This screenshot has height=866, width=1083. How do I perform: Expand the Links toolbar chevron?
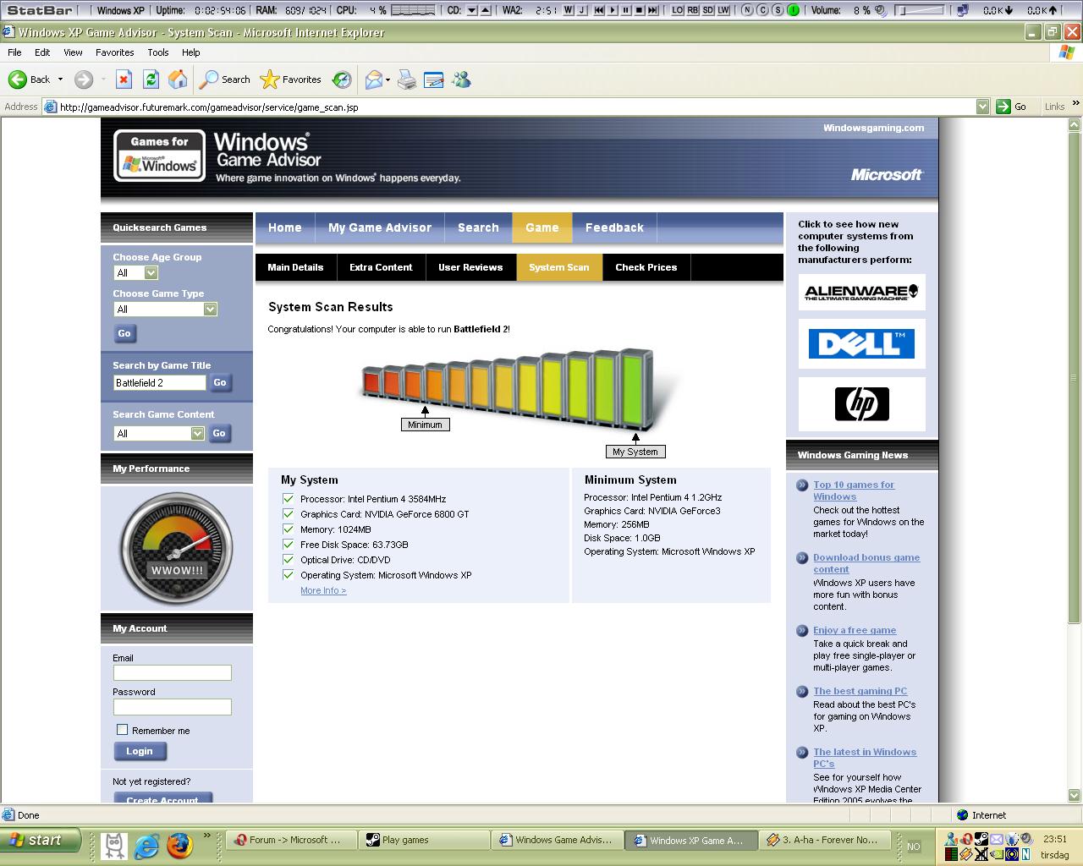1075,103
